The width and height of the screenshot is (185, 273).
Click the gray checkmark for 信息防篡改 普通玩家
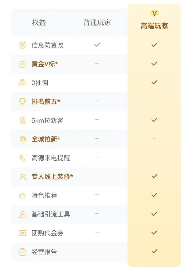(97, 45)
